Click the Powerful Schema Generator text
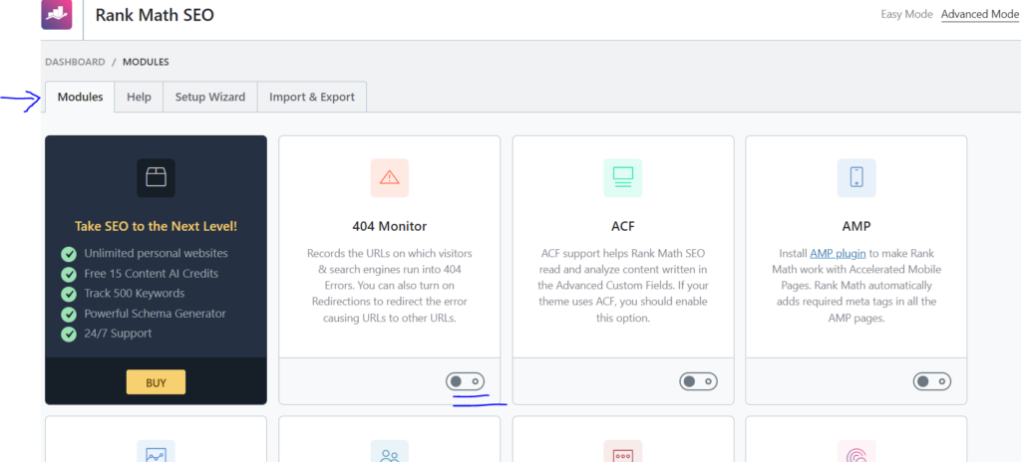This screenshot has width=1021, height=462. pyautogui.click(x=155, y=314)
